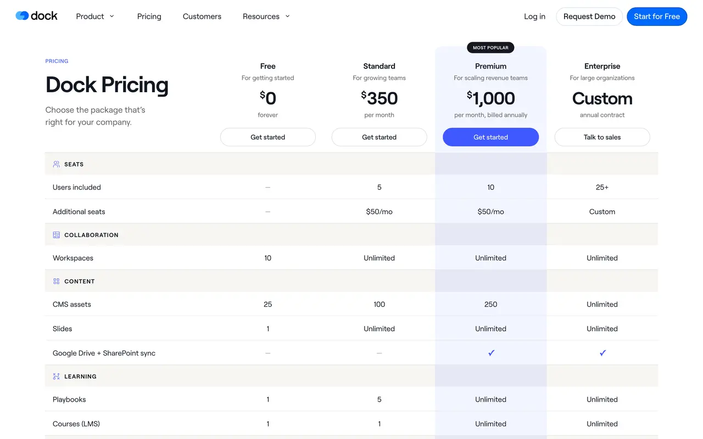703x439 pixels.
Task: Open the Resources menu
Action: coord(261,16)
